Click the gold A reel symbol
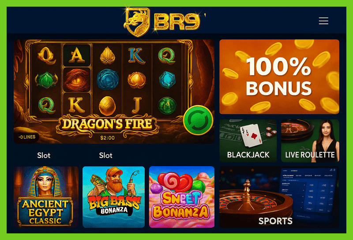The height and width of the screenshot is (240, 353). pyautogui.click(x=76, y=55)
